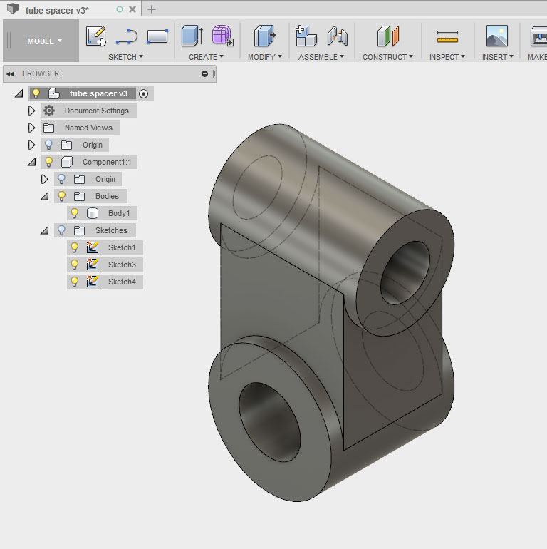The height and width of the screenshot is (549, 547).
Task: Open the CONSTRUCT menu
Action: 387,57
